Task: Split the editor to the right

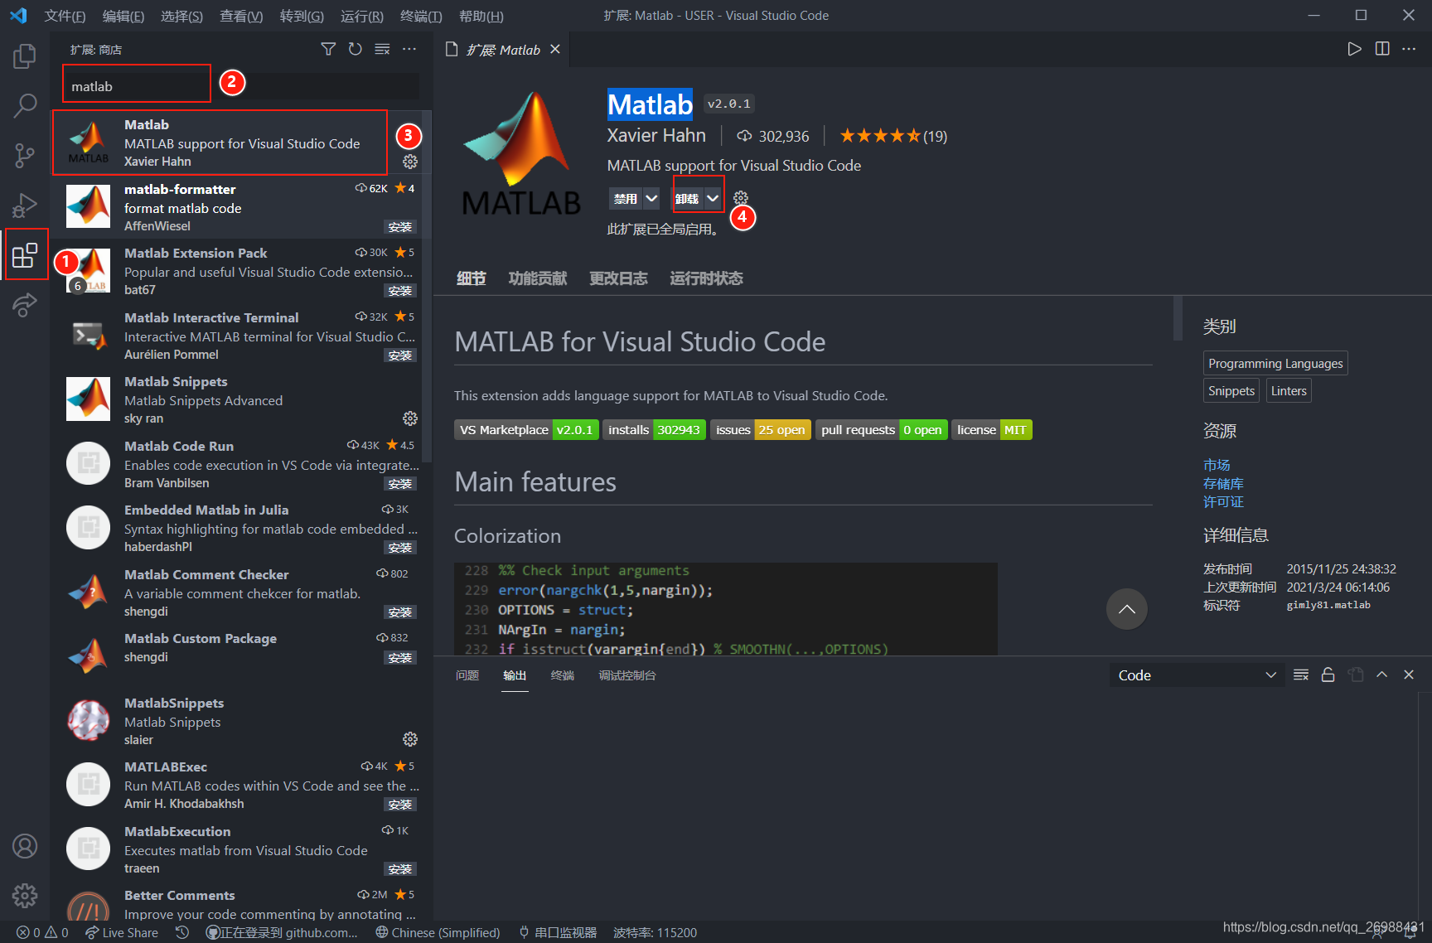Action: tap(1382, 49)
